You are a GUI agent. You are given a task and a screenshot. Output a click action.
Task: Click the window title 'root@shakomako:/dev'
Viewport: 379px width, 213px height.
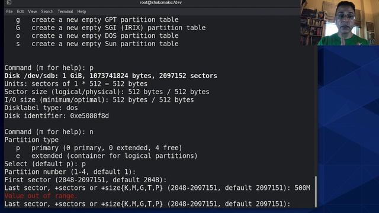(160, 2)
